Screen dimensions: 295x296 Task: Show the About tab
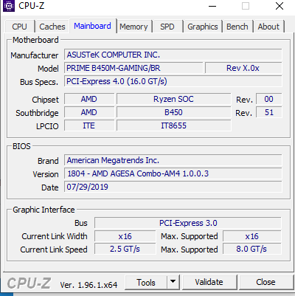[x=268, y=27]
